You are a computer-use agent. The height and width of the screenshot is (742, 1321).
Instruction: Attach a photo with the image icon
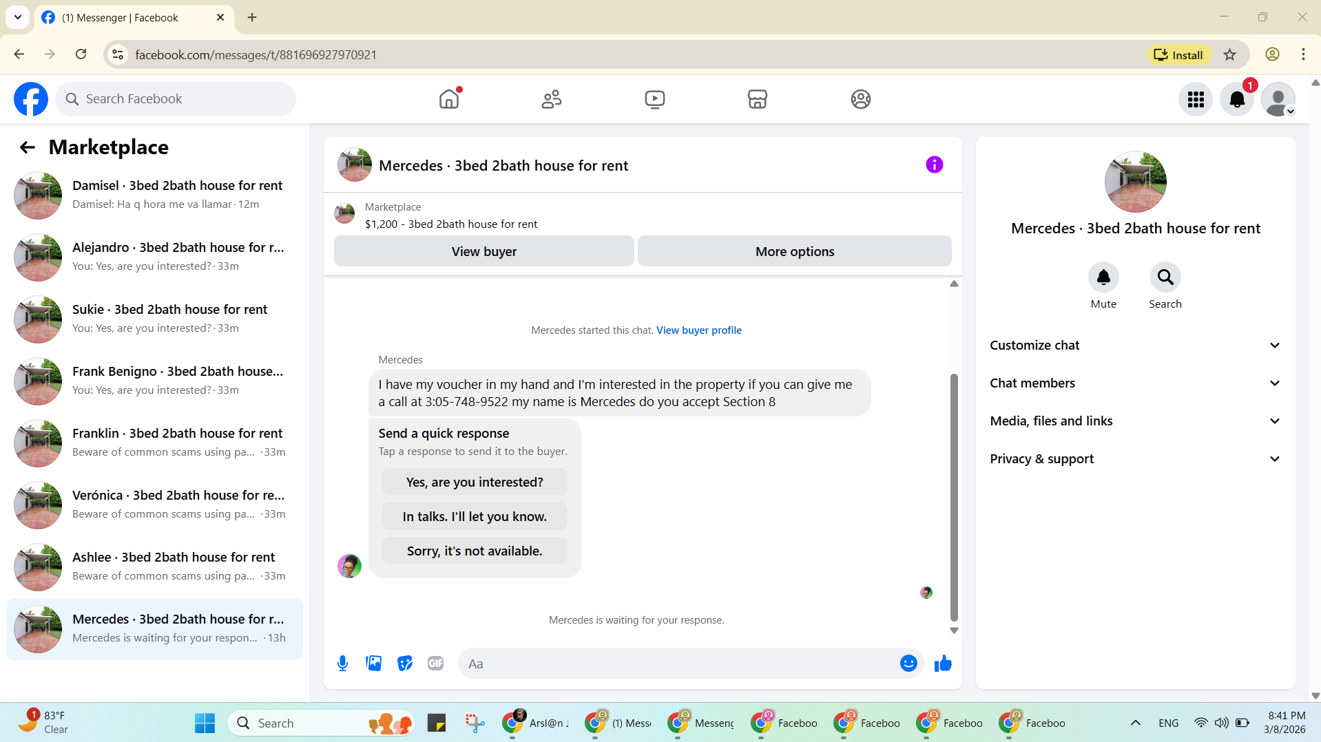[374, 664]
